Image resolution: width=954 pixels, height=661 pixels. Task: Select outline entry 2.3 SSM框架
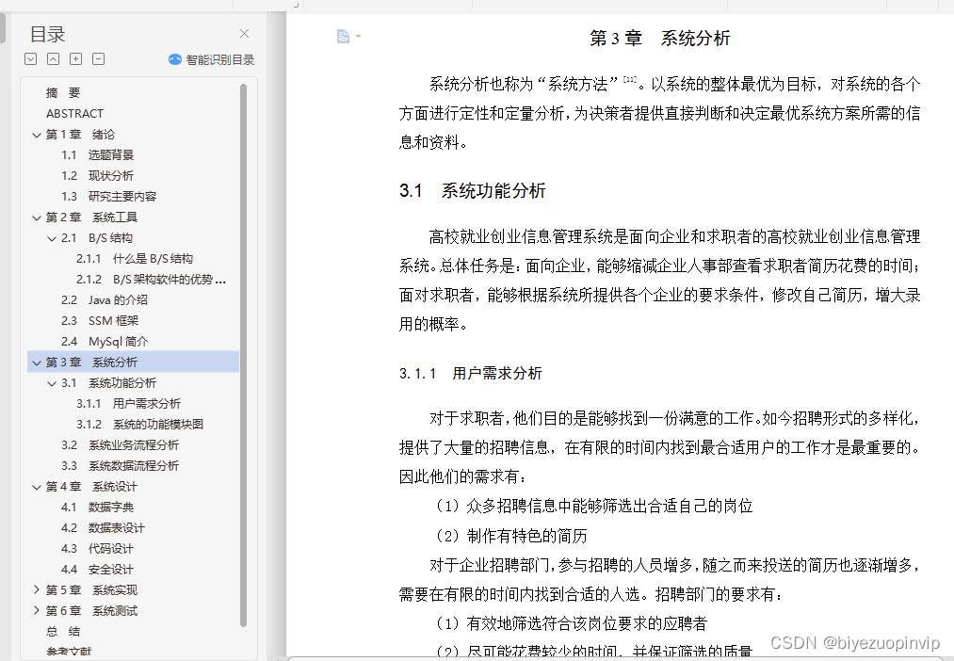[x=100, y=320]
